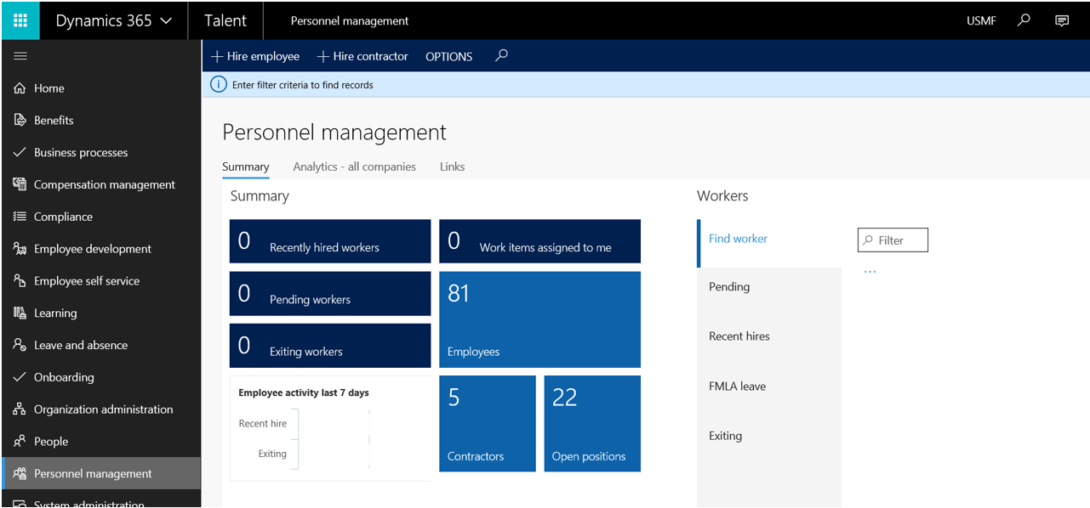The width and height of the screenshot is (1090, 508).
Task: Click the Compensation management icon
Action: point(20,184)
